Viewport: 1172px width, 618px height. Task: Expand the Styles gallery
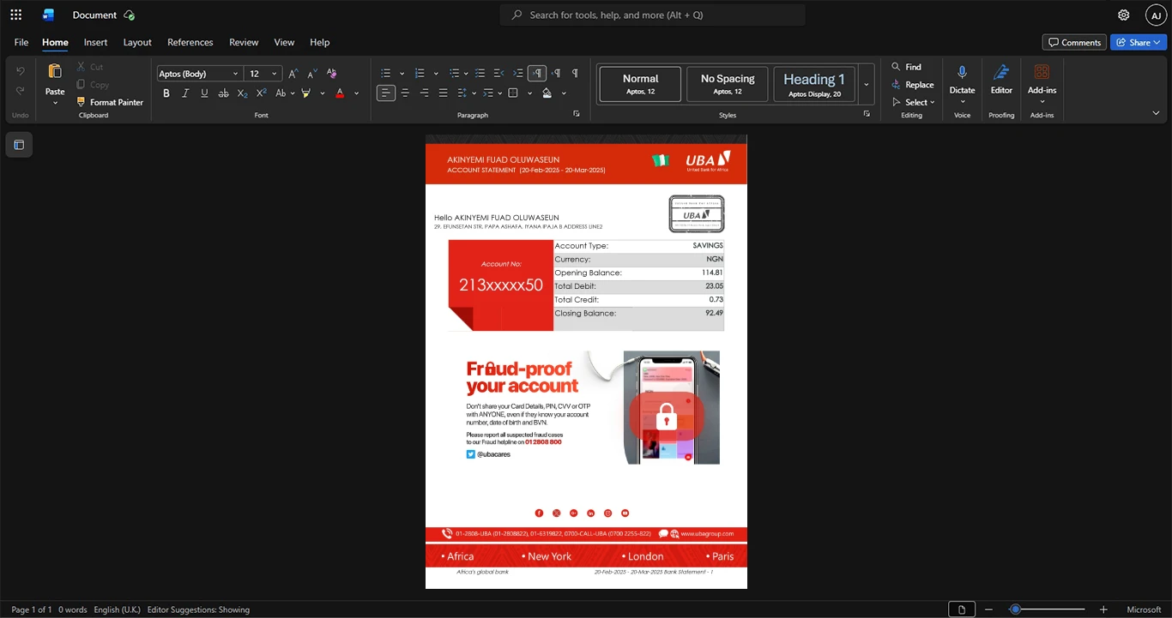pyautogui.click(x=867, y=85)
